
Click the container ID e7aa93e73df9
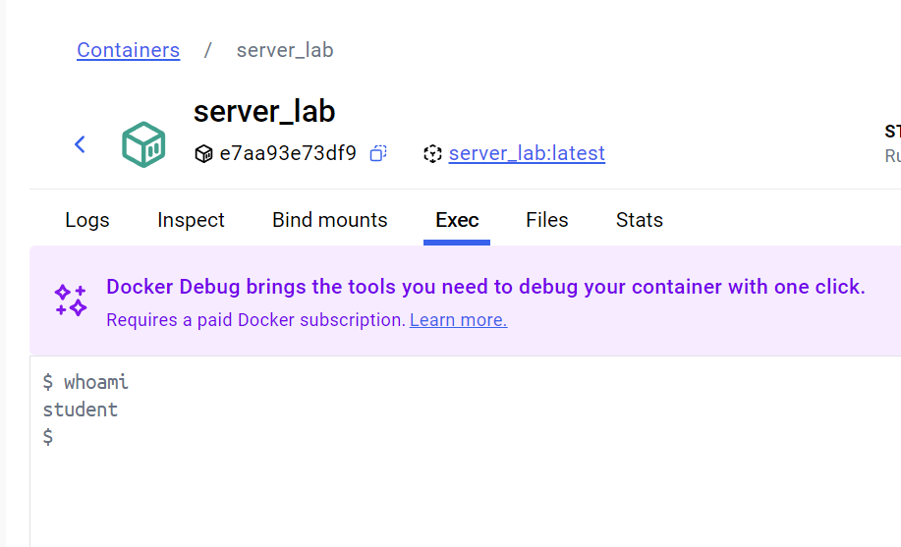coord(288,153)
